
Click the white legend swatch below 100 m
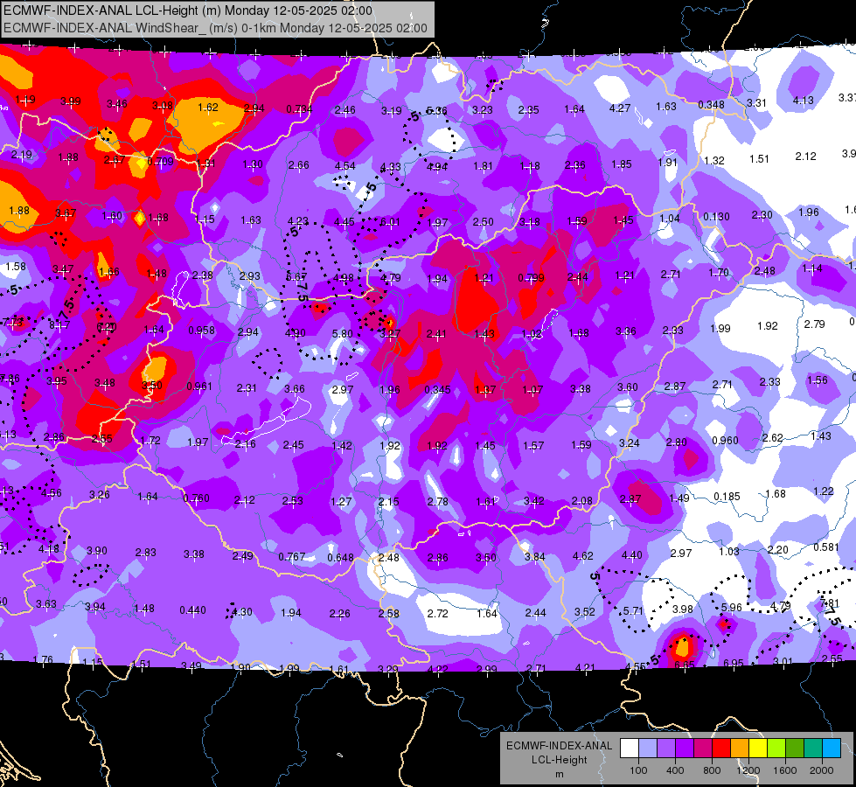630,749
